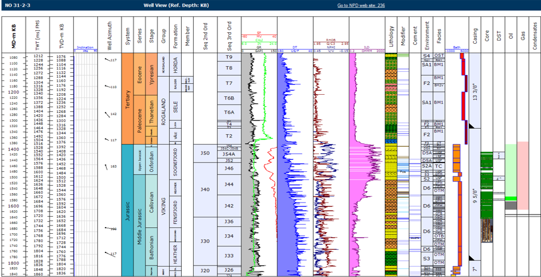Screen dimensions: 541x277
Task: Select the J50 second-order sequence cell
Action: tap(205, 153)
